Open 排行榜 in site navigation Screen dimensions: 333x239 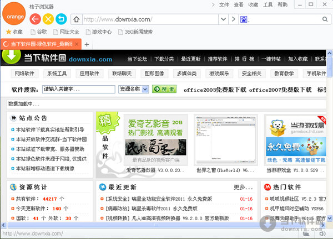pos(244,59)
